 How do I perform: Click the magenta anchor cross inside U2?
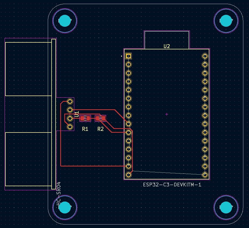pyautogui.click(x=167, y=114)
